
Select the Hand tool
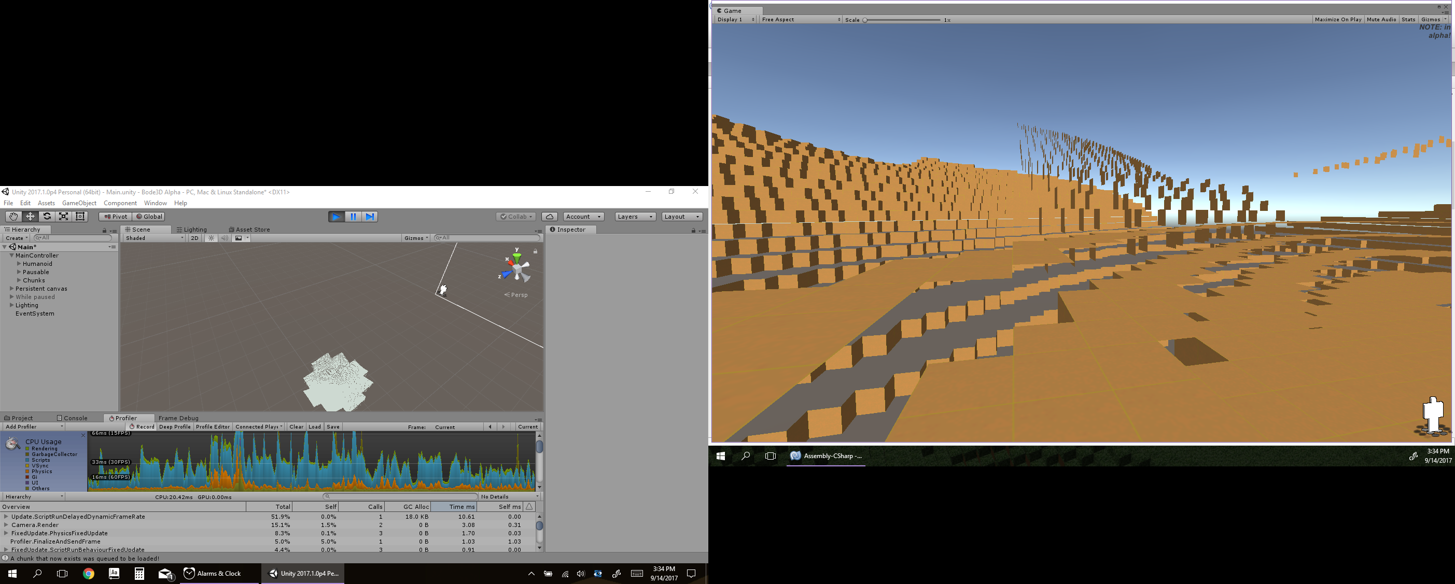coord(13,217)
